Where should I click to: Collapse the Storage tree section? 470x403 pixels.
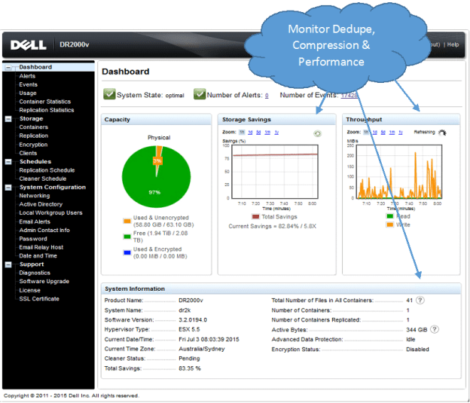pyautogui.click(x=8, y=119)
